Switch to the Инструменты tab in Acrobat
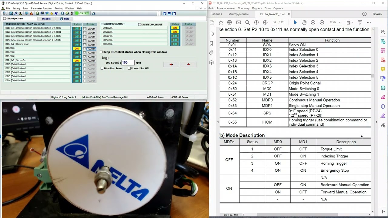 (x=239, y=14)
